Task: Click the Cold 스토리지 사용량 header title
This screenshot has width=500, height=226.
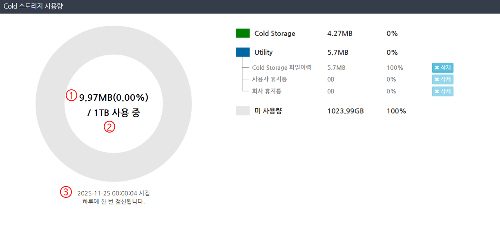Action: pyautogui.click(x=33, y=7)
